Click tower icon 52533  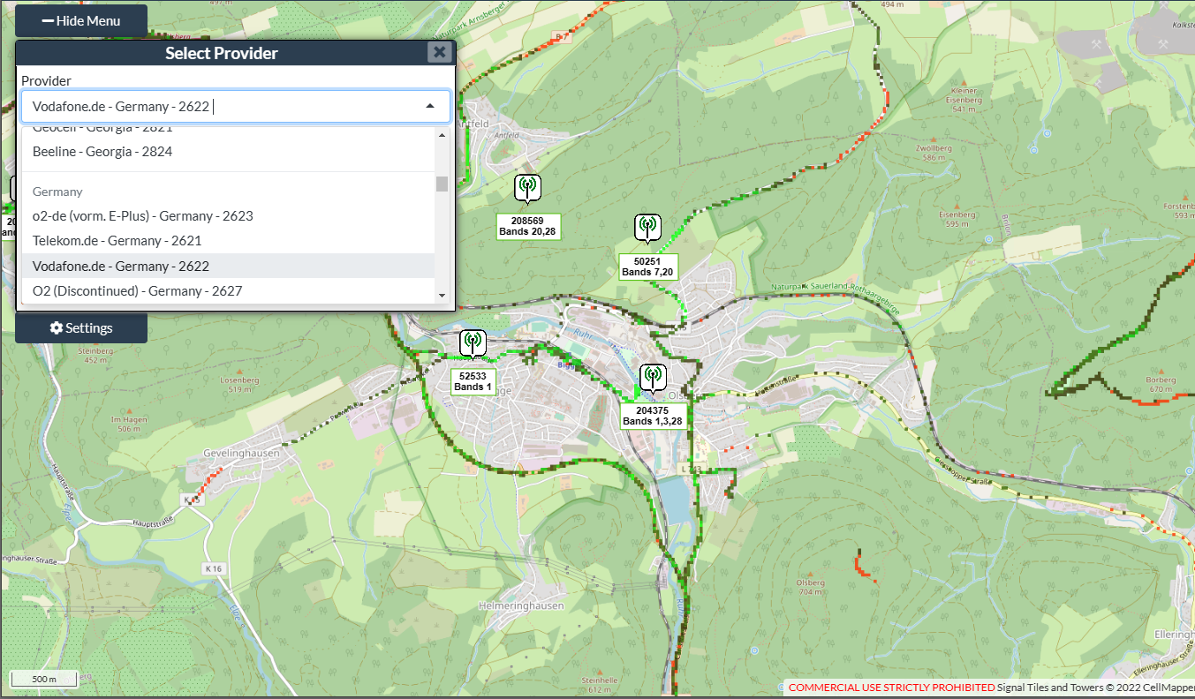click(x=473, y=344)
